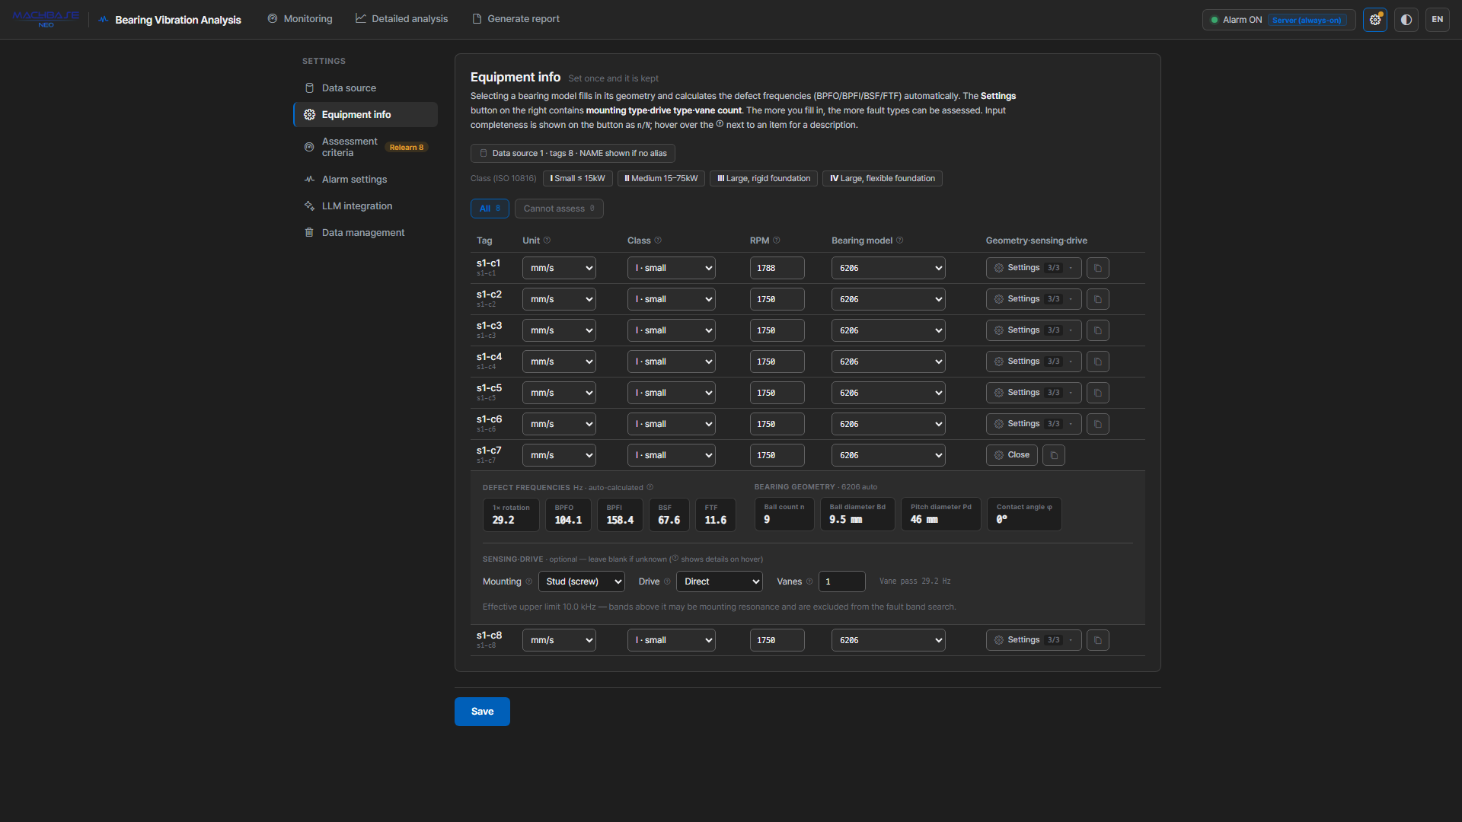This screenshot has width=1462, height=822.
Task: Click help icon beside Mounting label
Action: pyautogui.click(x=528, y=581)
